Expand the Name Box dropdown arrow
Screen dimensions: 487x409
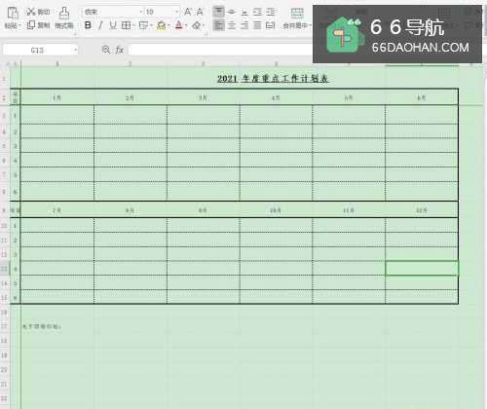(75, 50)
